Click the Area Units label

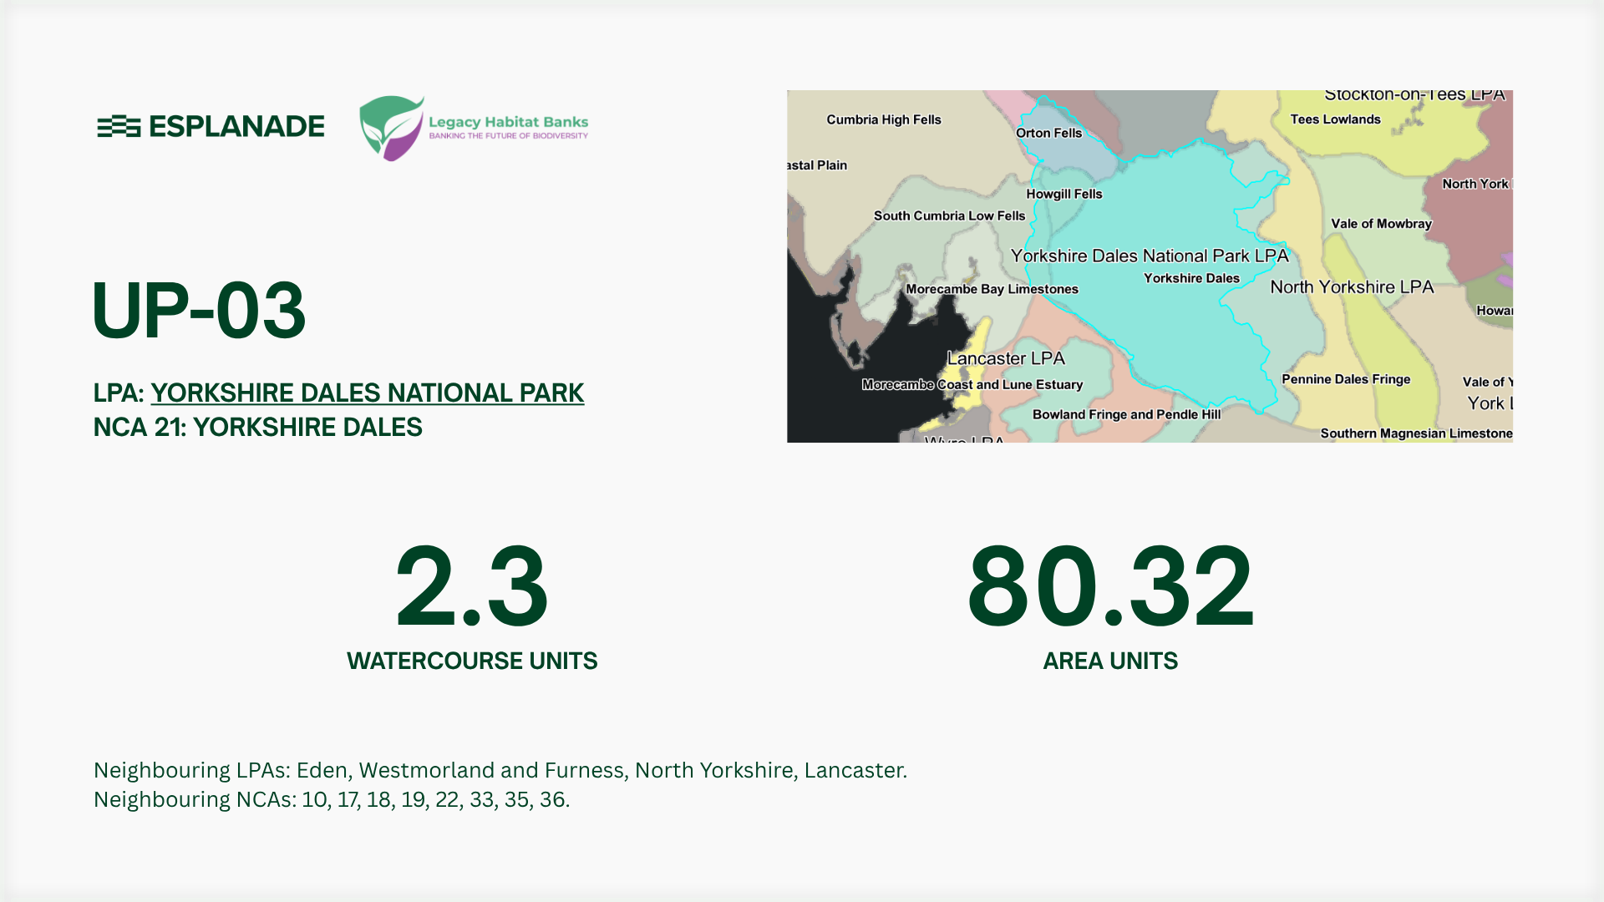click(x=1110, y=661)
